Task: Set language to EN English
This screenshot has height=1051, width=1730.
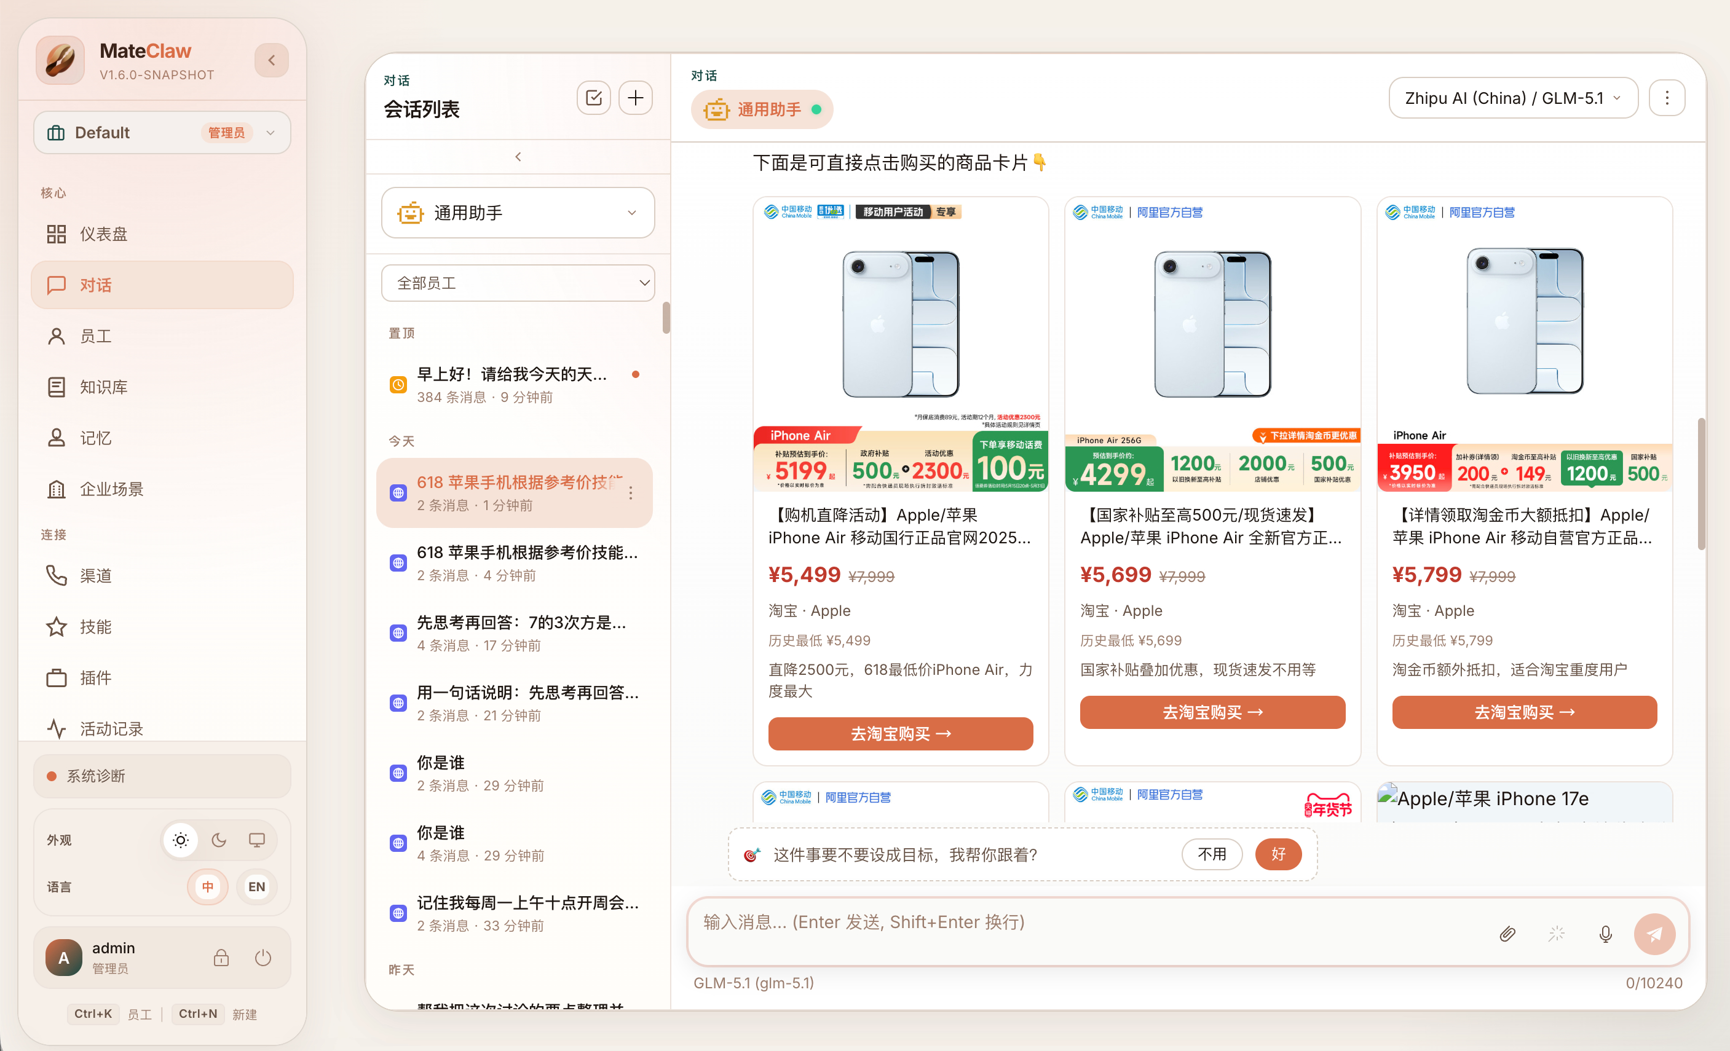Action: point(257,887)
